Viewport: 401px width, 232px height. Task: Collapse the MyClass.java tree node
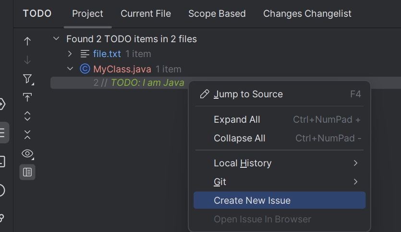70,69
